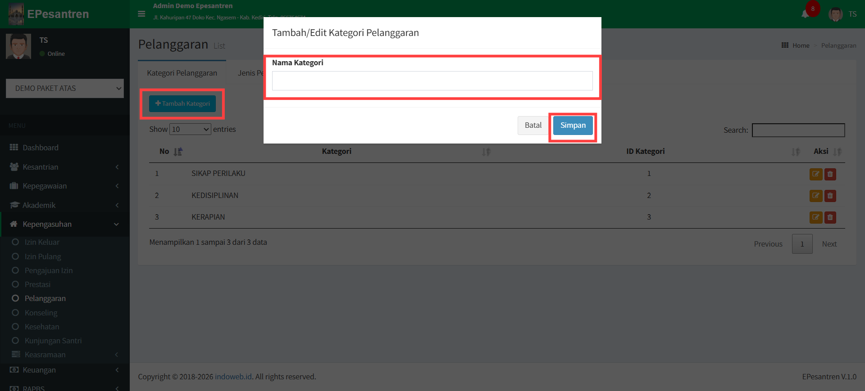Click the delete icon for KEDISIPLINAN

click(x=830, y=196)
